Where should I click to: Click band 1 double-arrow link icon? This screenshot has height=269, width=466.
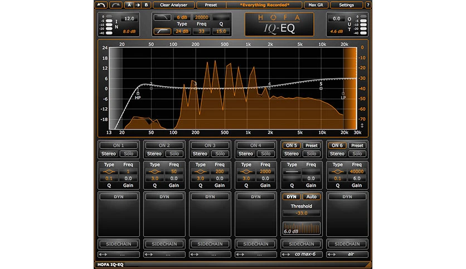103,254
